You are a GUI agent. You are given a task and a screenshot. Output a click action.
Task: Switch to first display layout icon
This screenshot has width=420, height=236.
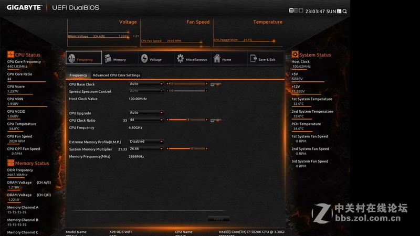click(x=291, y=10)
